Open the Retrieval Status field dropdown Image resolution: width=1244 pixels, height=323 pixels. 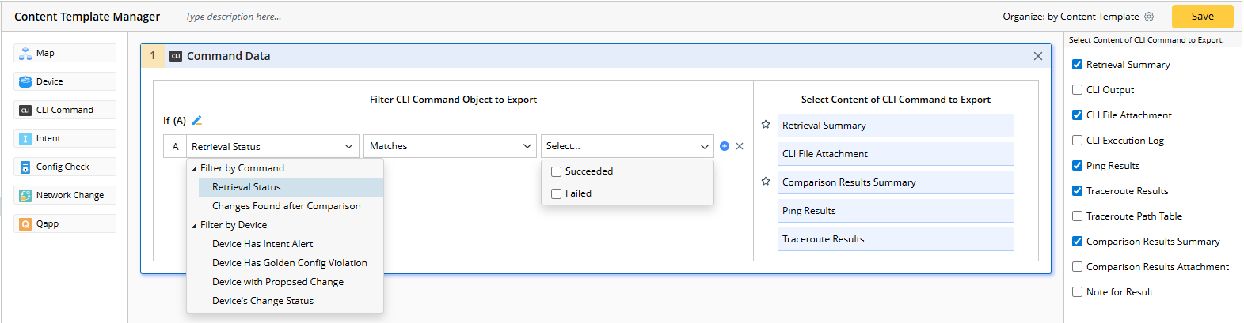click(x=272, y=146)
